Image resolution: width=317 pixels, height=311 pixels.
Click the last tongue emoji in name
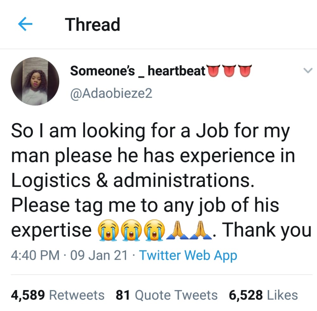coord(244,71)
